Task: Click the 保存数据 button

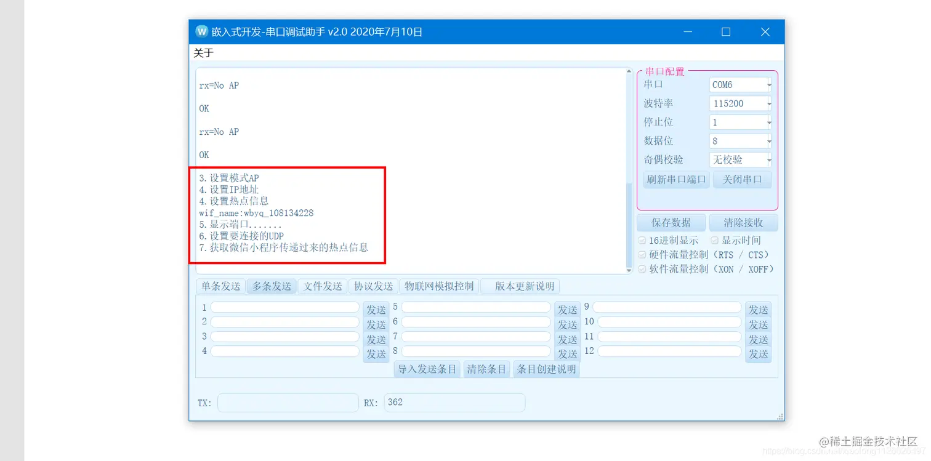Action: [671, 222]
